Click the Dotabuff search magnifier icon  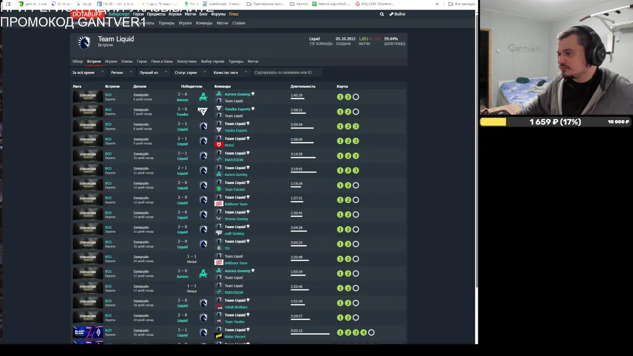tap(382, 14)
